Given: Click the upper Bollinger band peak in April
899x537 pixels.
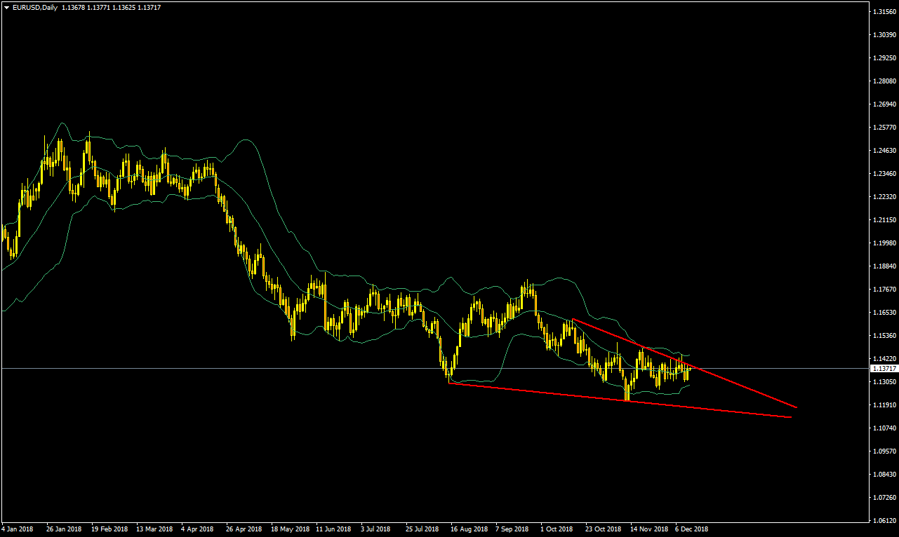Looking at the screenshot, I should click(x=246, y=140).
